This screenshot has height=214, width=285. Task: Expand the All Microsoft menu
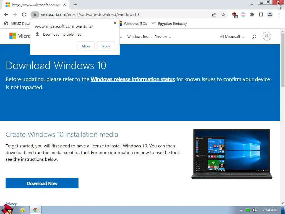[x=232, y=37]
